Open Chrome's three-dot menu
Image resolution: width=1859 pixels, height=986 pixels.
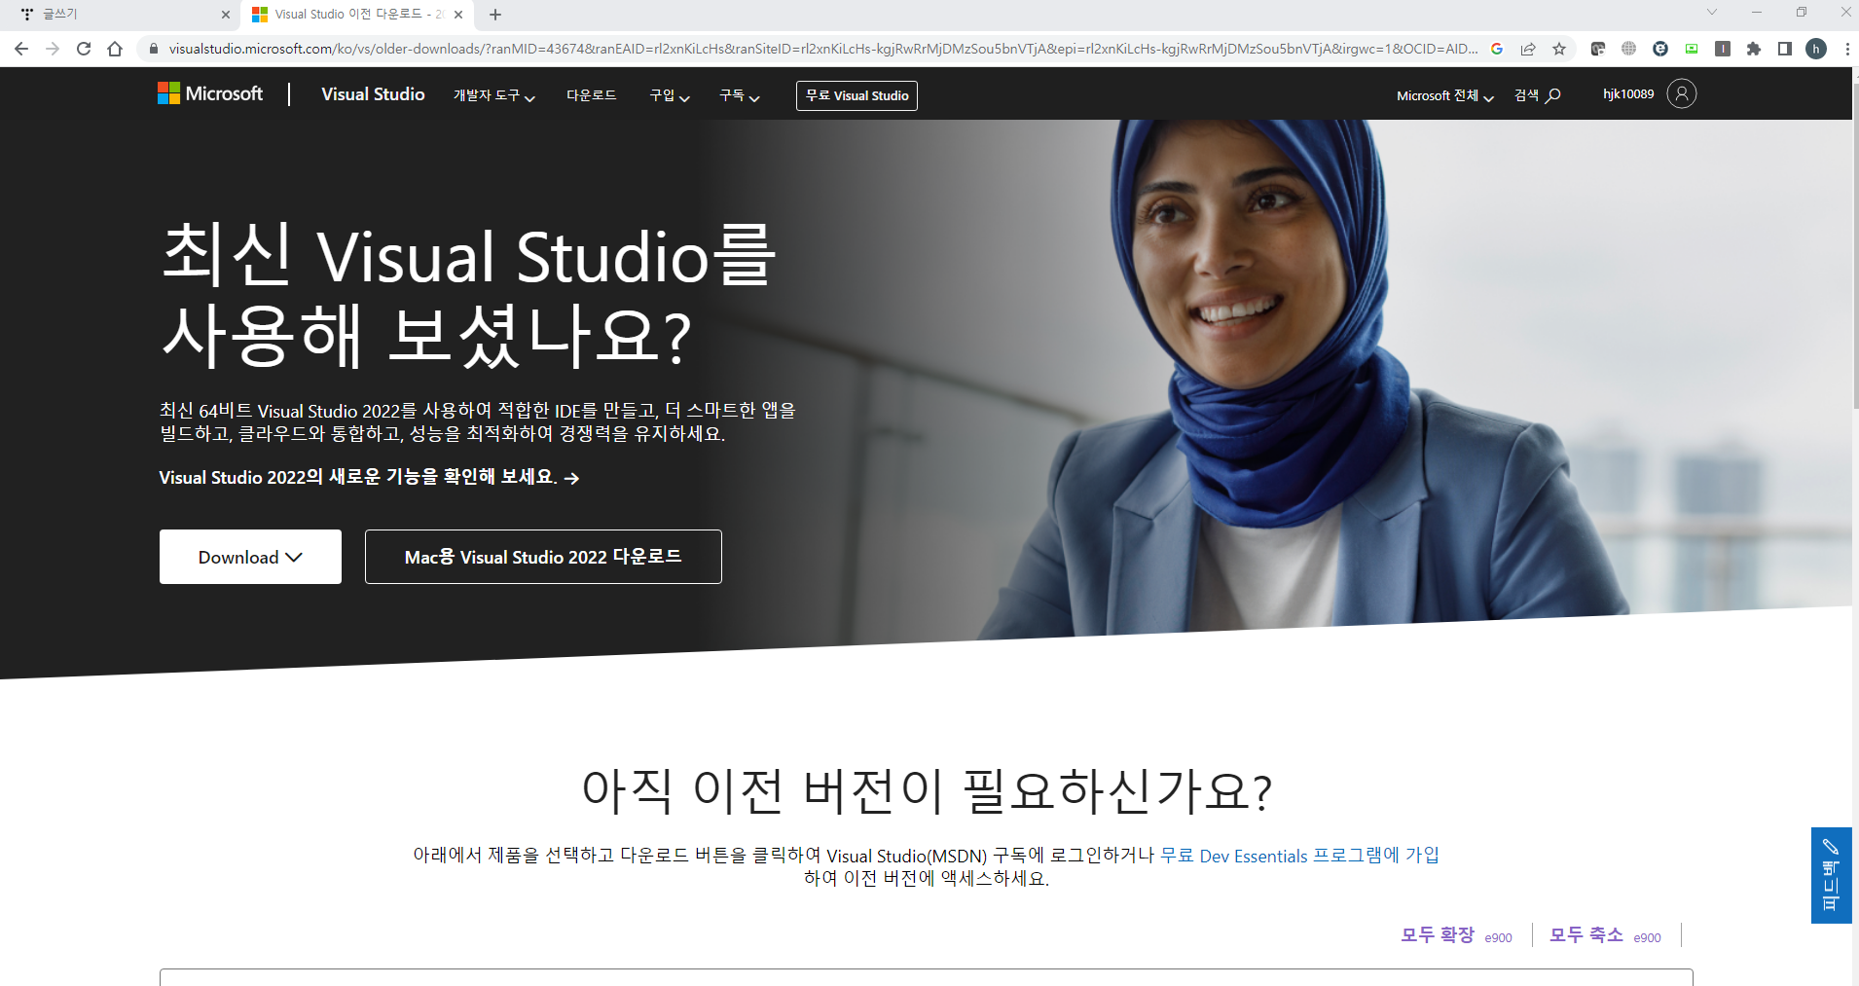pos(1846,49)
